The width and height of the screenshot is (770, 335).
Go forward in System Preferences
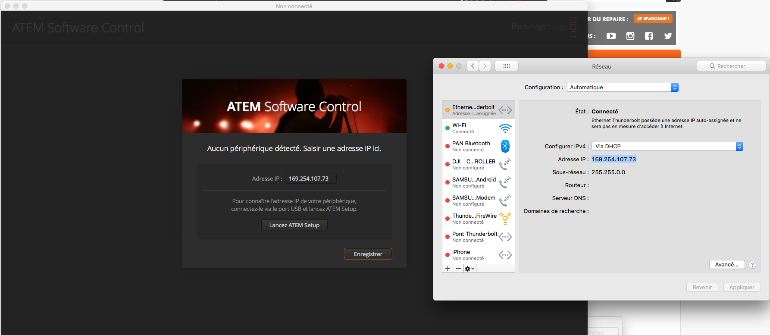(485, 66)
